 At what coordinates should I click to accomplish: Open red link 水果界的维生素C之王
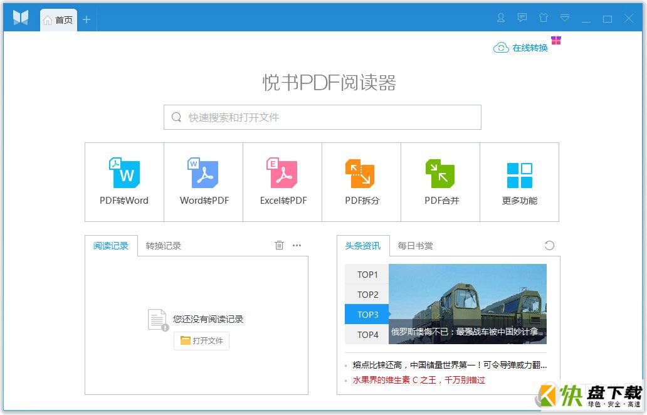[x=419, y=380]
